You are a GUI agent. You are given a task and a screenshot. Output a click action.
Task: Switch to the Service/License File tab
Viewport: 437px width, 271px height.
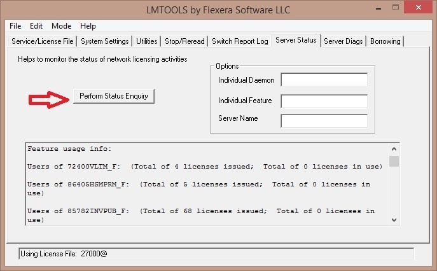click(43, 41)
